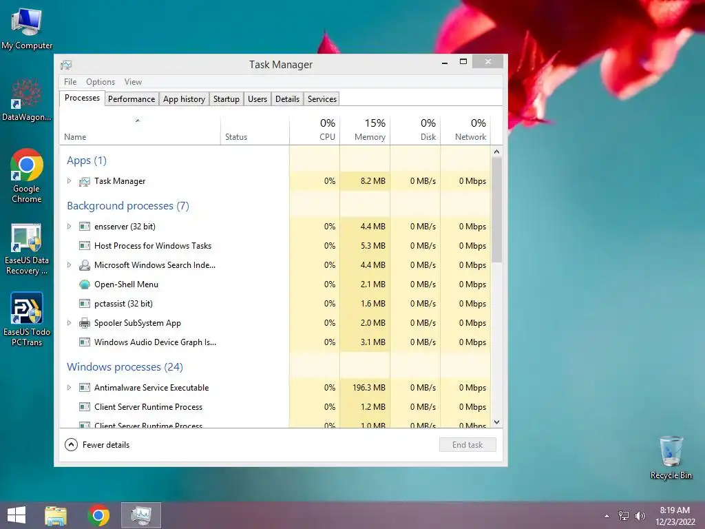
Task: Expand the ensserver (32 bit) process
Action: point(70,226)
